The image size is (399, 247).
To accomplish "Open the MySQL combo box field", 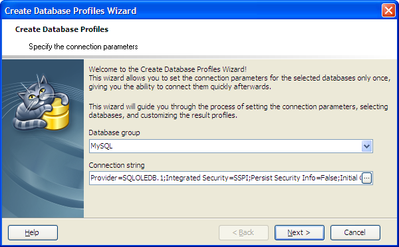I will click(x=231, y=146).
